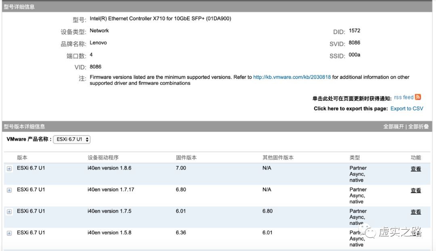The image size is (436, 251).
Task: Expand the row for i40en version 1.7.5
Action: coord(9,211)
